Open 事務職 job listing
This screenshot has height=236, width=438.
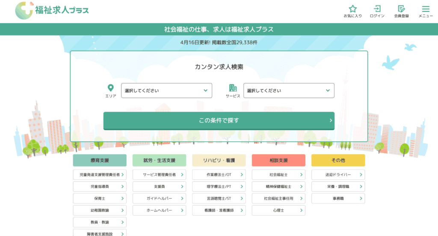pyautogui.click(x=338, y=198)
